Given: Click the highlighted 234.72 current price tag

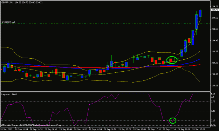Looking at the screenshot, I should pos(214,10).
